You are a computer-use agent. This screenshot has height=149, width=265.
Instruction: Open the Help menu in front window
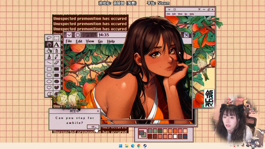pyautogui.click(x=111, y=41)
